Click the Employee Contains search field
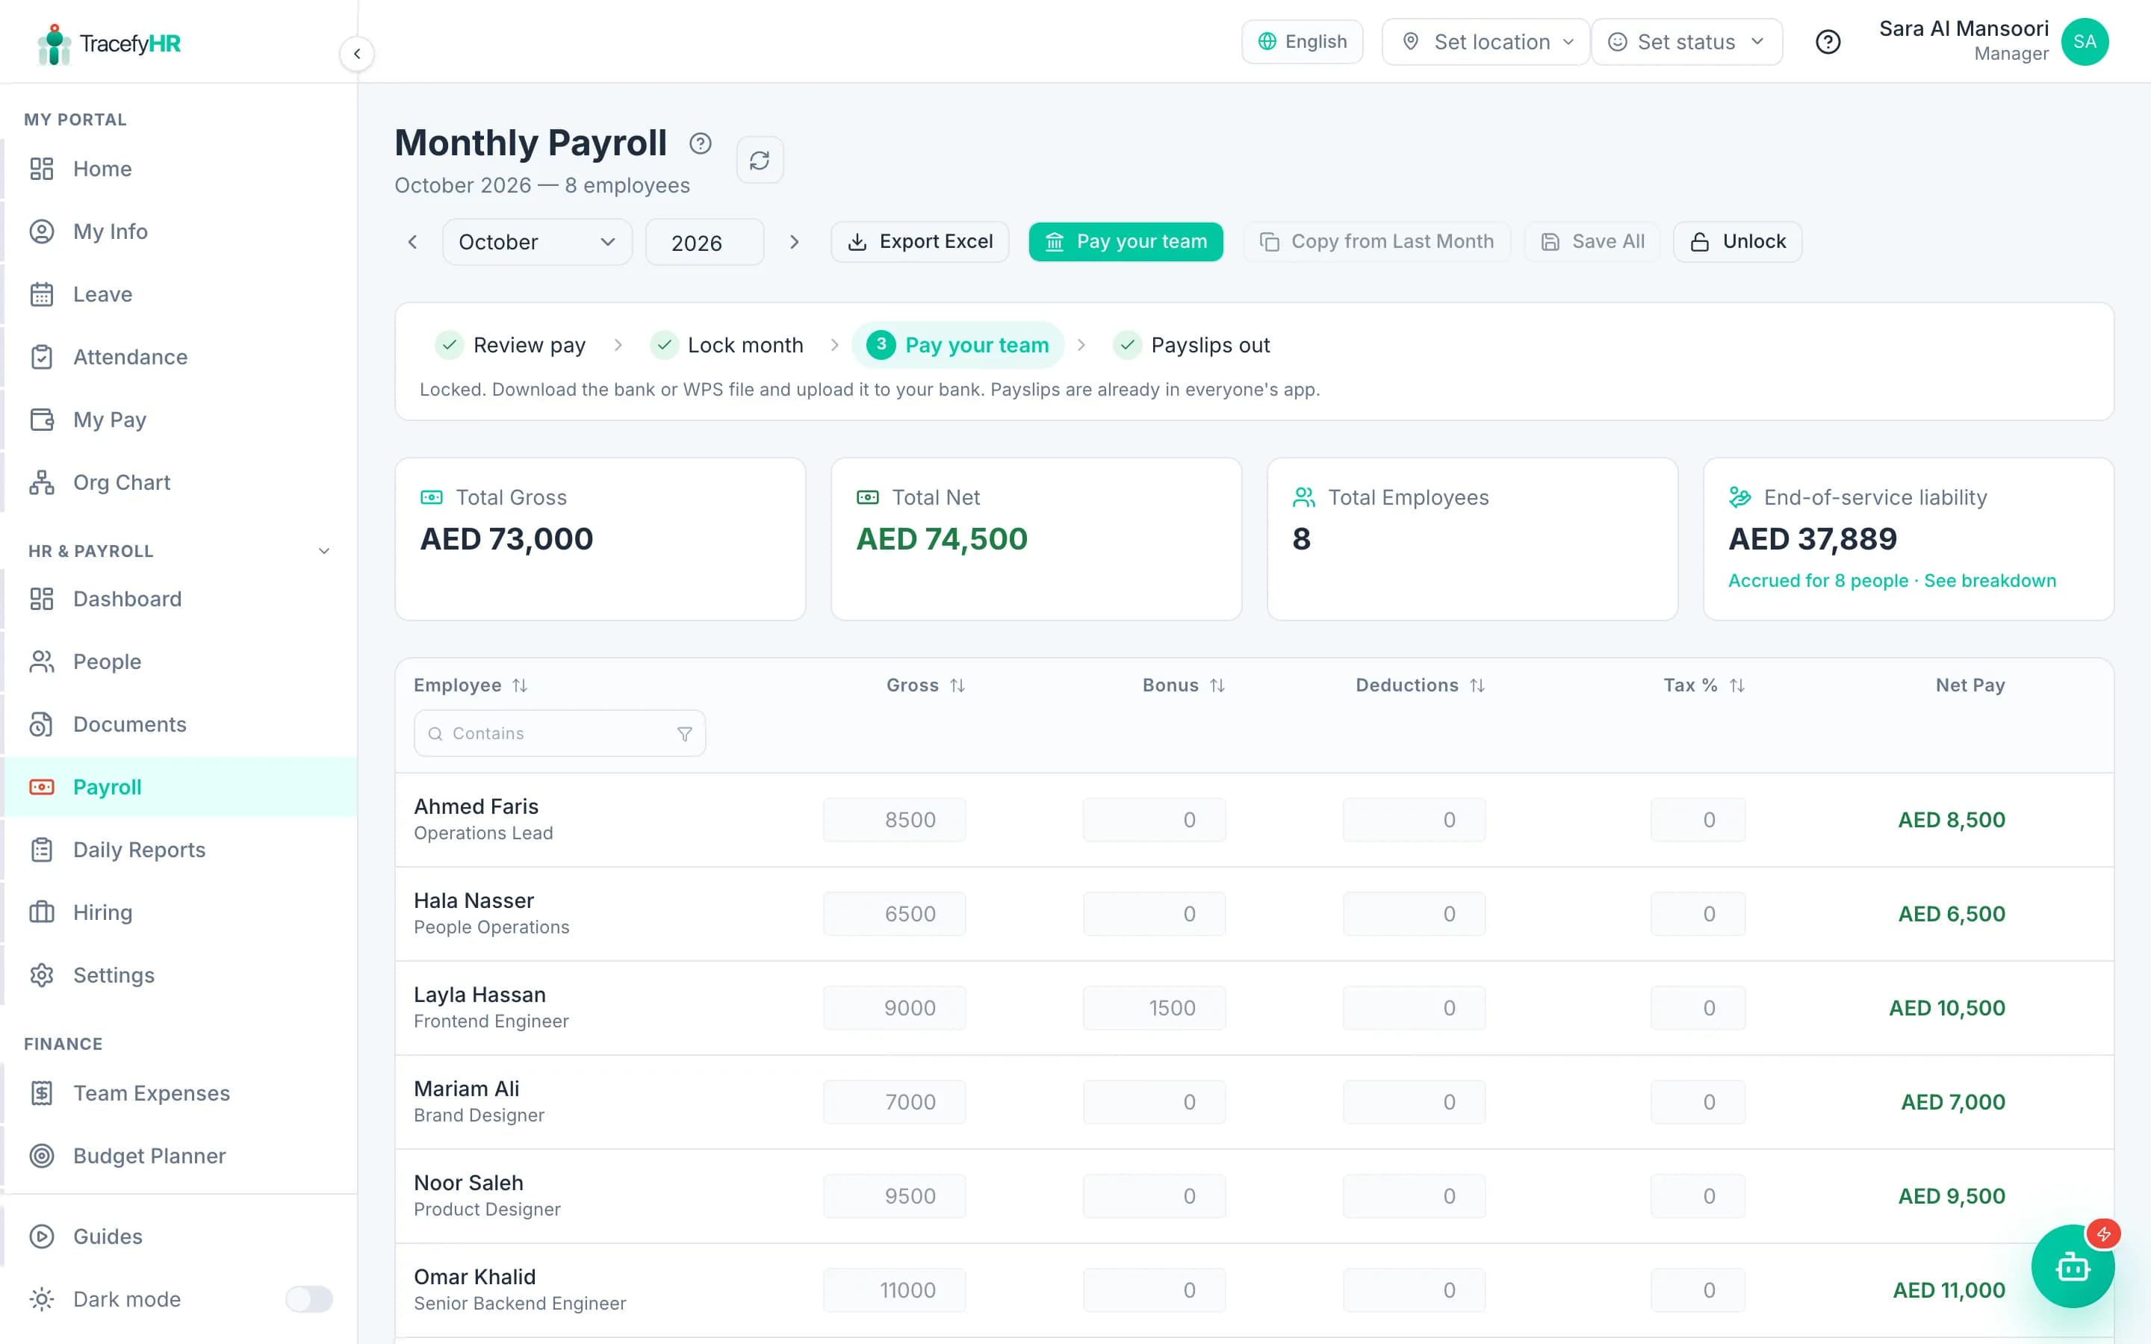Viewport: 2151px width, 1344px height. (x=559, y=733)
